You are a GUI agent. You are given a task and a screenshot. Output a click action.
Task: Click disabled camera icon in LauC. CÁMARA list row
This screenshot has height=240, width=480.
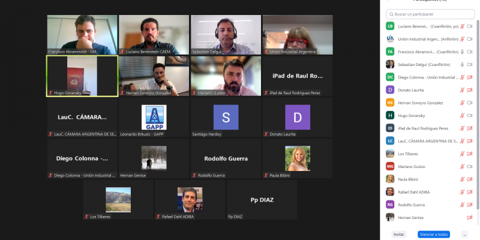[x=470, y=141]
